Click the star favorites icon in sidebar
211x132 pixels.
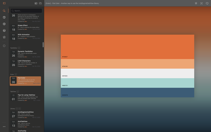(4, 37)
